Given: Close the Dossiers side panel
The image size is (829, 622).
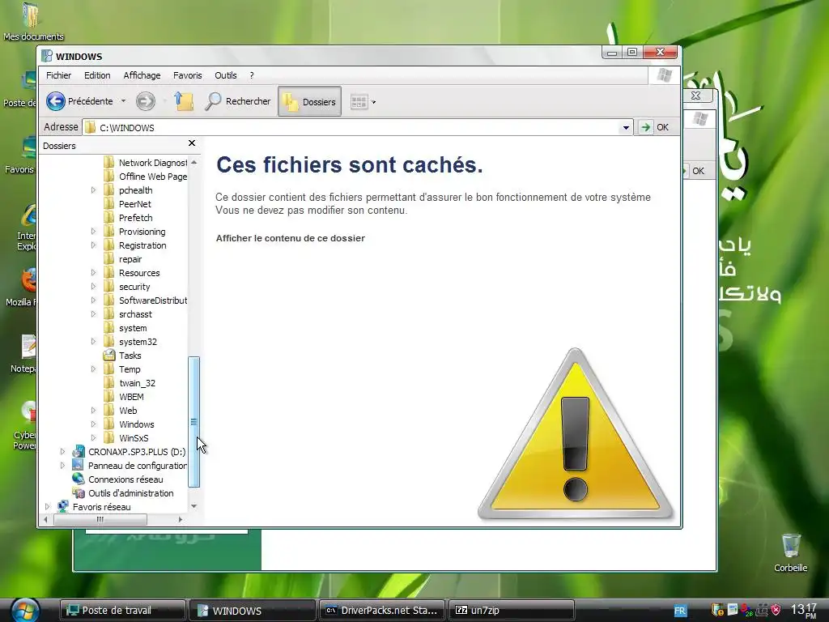Looking at the screenshot, I should coord(192,143).
